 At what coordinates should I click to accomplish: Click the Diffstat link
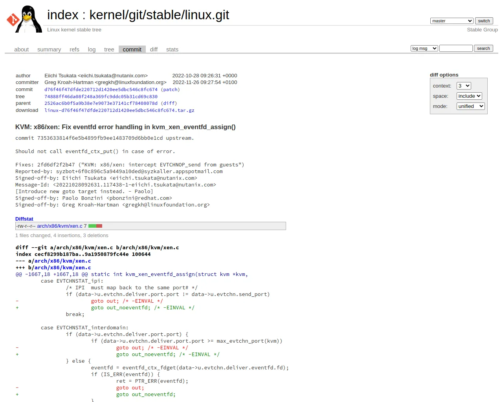click(x=24, y=219)
